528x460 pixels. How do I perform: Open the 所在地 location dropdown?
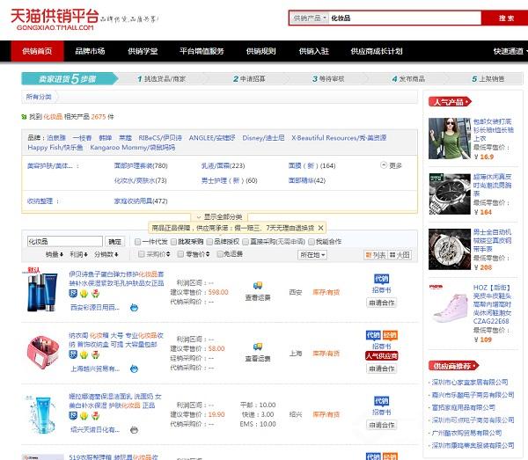point(312,255)
